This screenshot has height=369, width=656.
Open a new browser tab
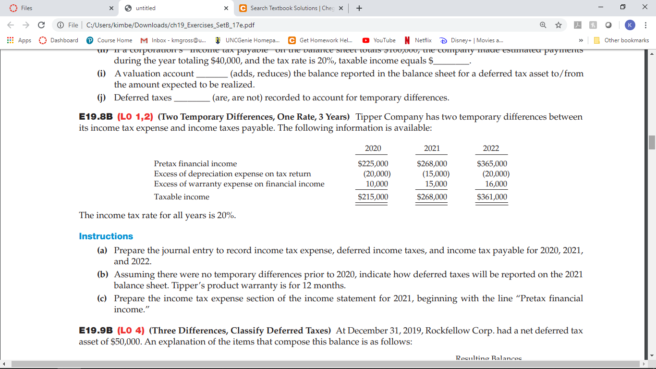[359, 8]
